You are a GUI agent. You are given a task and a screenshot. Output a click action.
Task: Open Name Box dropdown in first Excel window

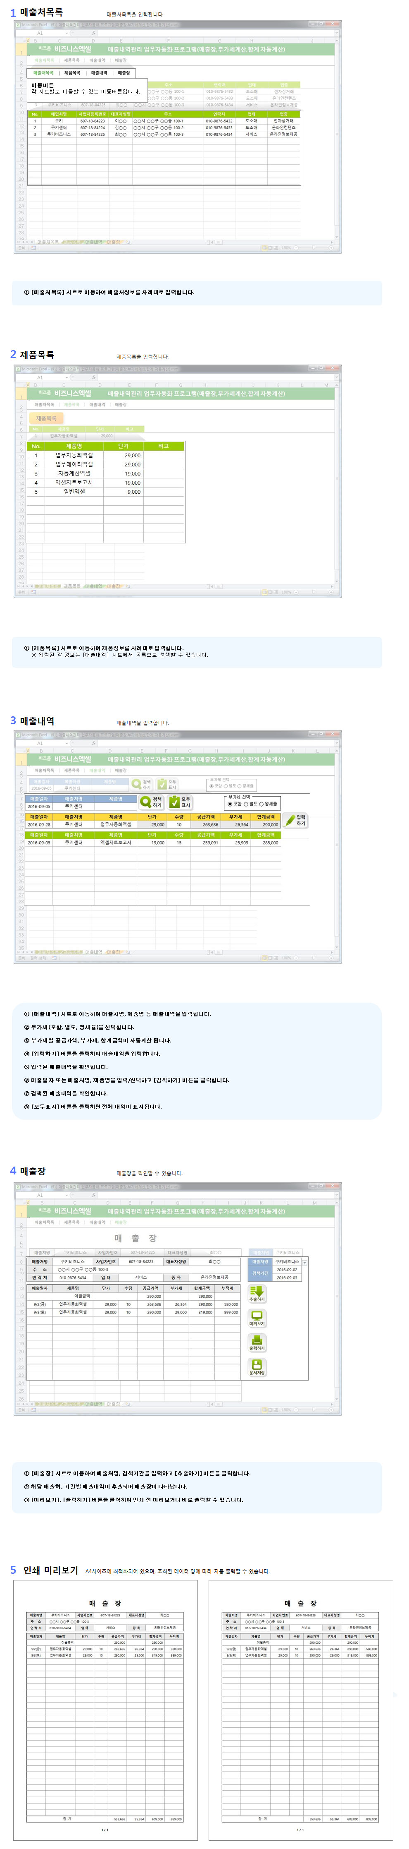tap(67, 33)
